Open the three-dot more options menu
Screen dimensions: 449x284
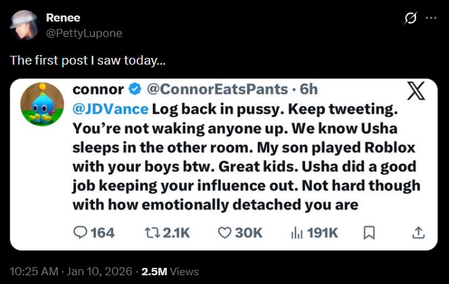click(x=431, y=19)
